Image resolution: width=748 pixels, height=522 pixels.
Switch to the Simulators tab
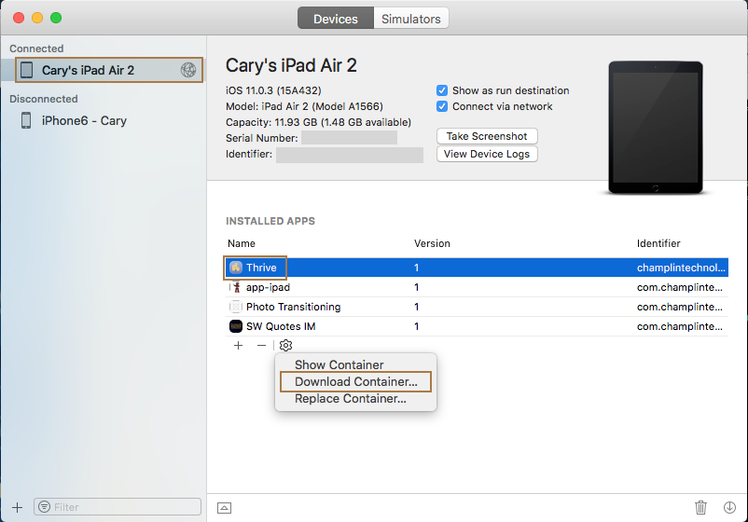[x=411, y=19]
